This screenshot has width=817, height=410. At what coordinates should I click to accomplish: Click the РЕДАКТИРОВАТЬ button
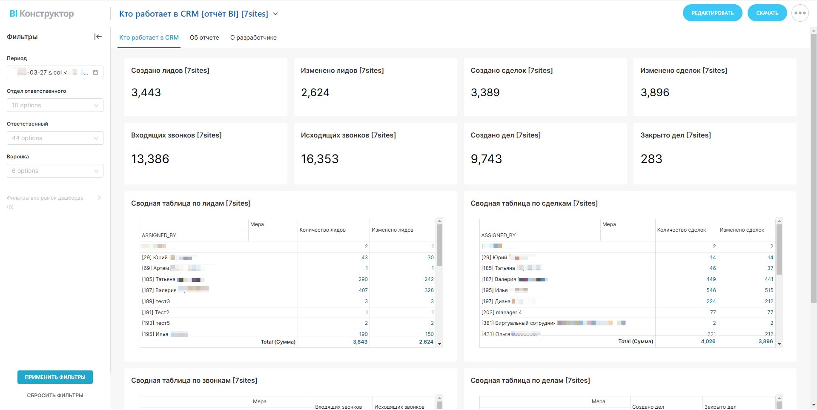point(712,13)
